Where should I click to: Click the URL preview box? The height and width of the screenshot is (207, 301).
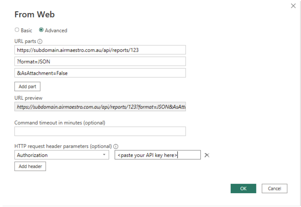(x=100, y=107)
